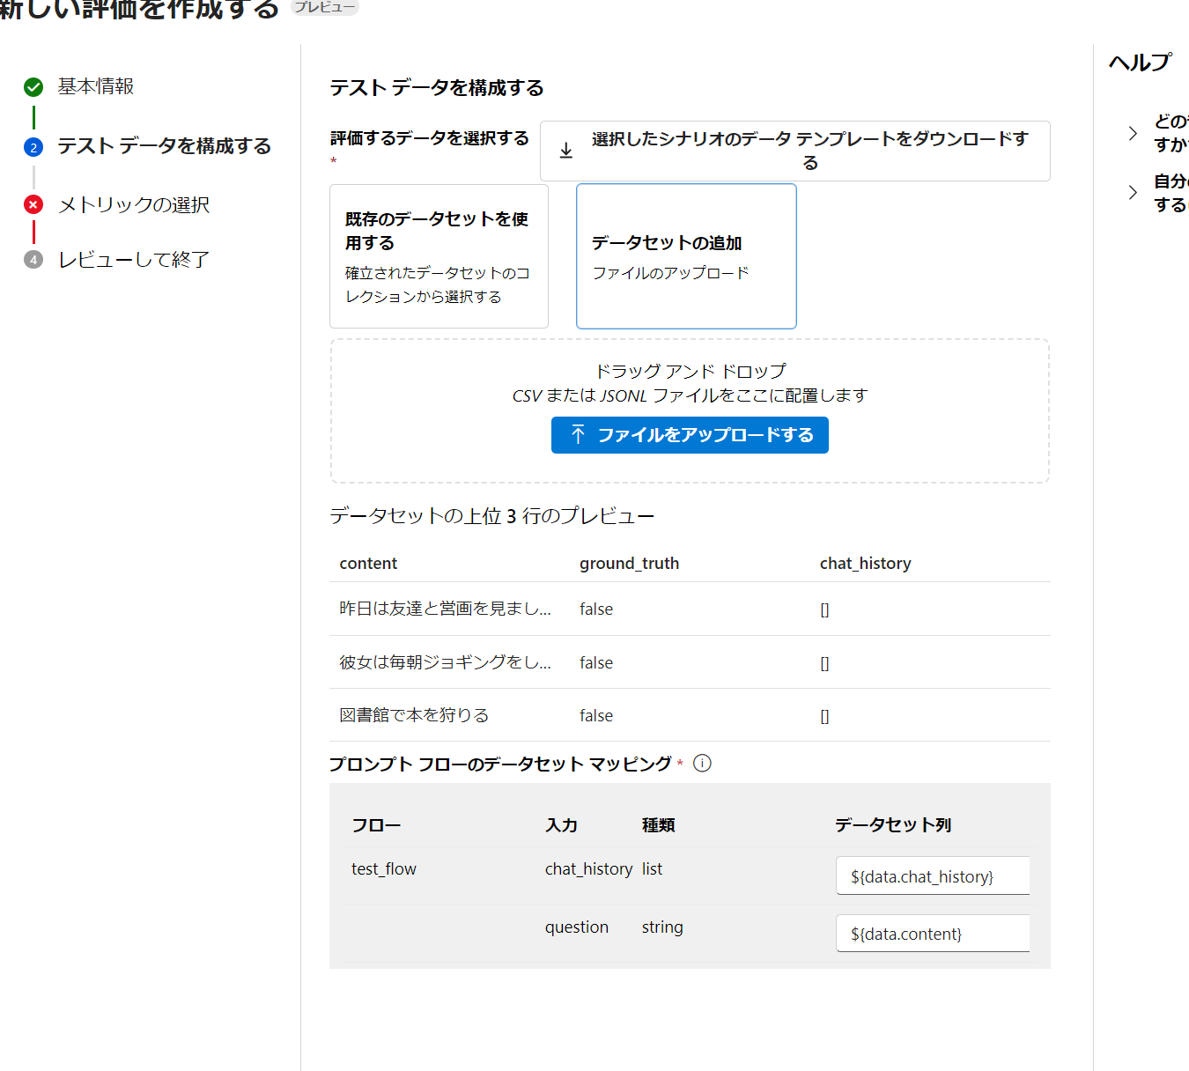Click the chat_history column header in preview

865,563
